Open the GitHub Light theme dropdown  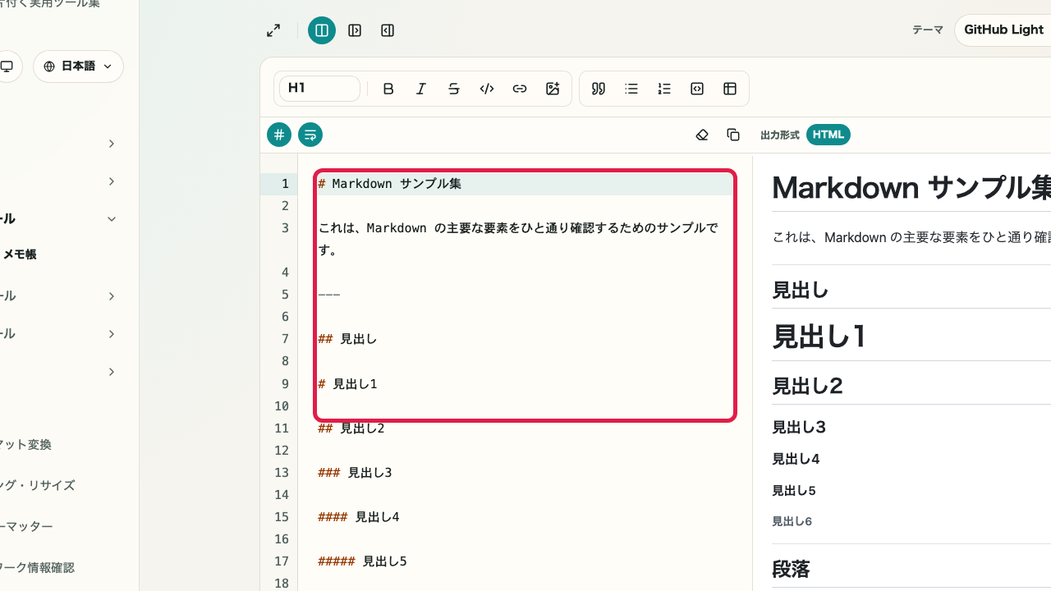(x=1003, y=30)
